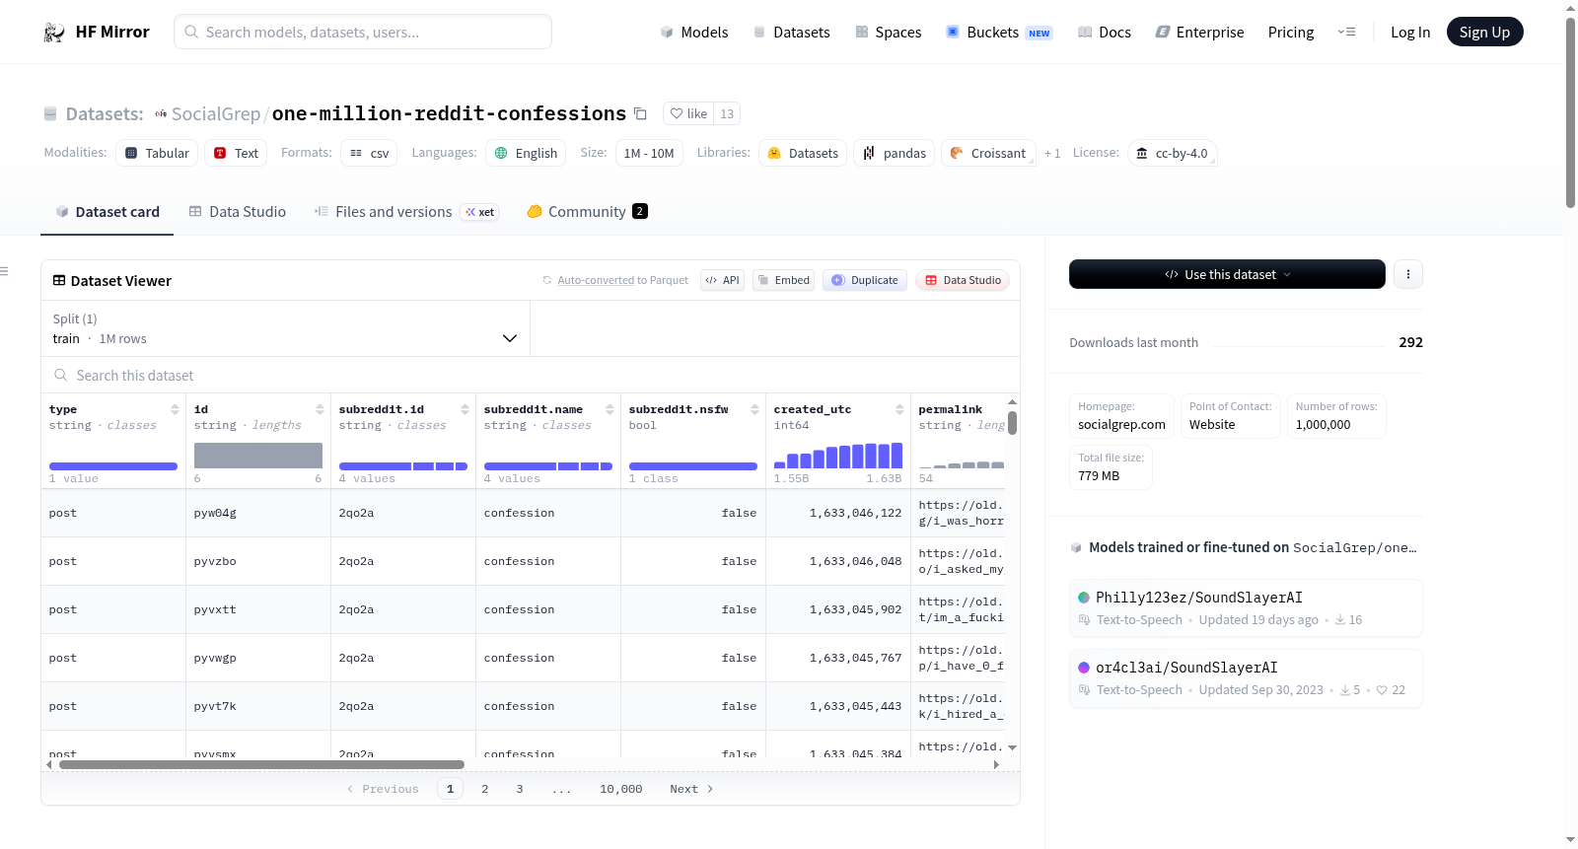Screen dimensions: 1578x849
Task: Open the Enterprise navigation item
Action: pos(1199,33)
